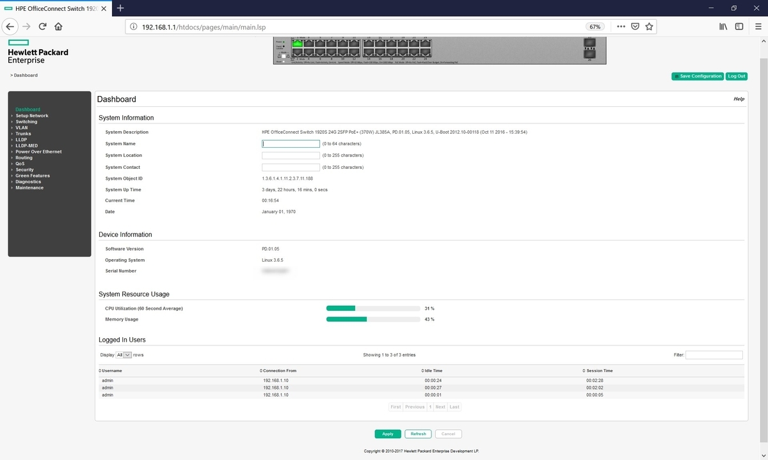The image size is (768, 460).
Task: Open the QoS navigation item
Action: coord(20,163)
